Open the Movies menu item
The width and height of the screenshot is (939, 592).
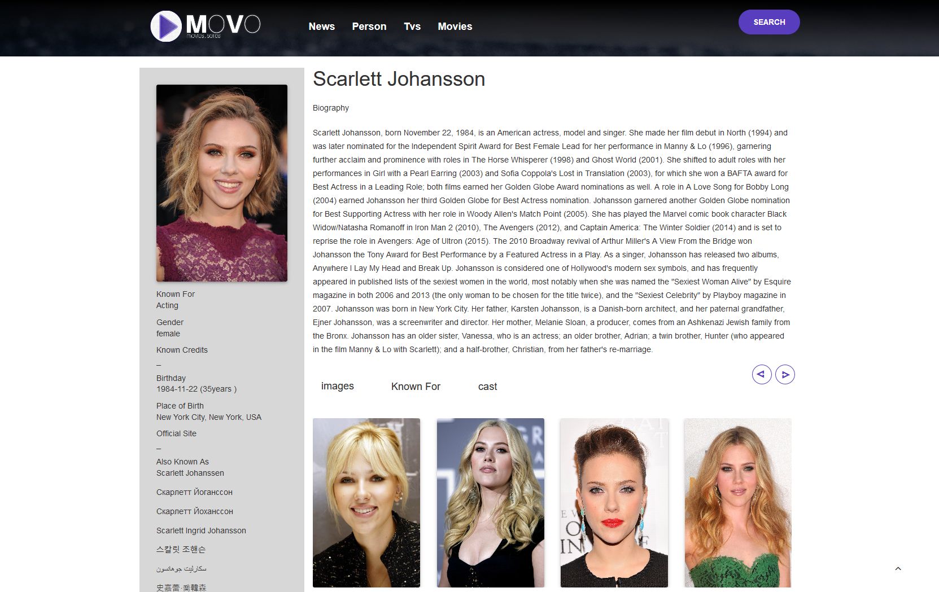(x=455, y=27)
